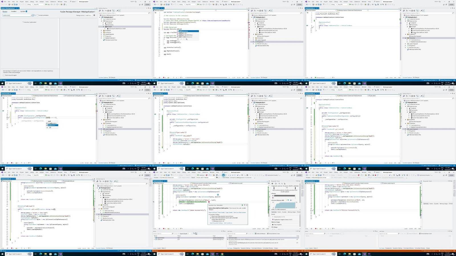This screenshot has width=456, height=256.
Task: Toggle Show External Code in the Call Stack panel
Action: 274,234
